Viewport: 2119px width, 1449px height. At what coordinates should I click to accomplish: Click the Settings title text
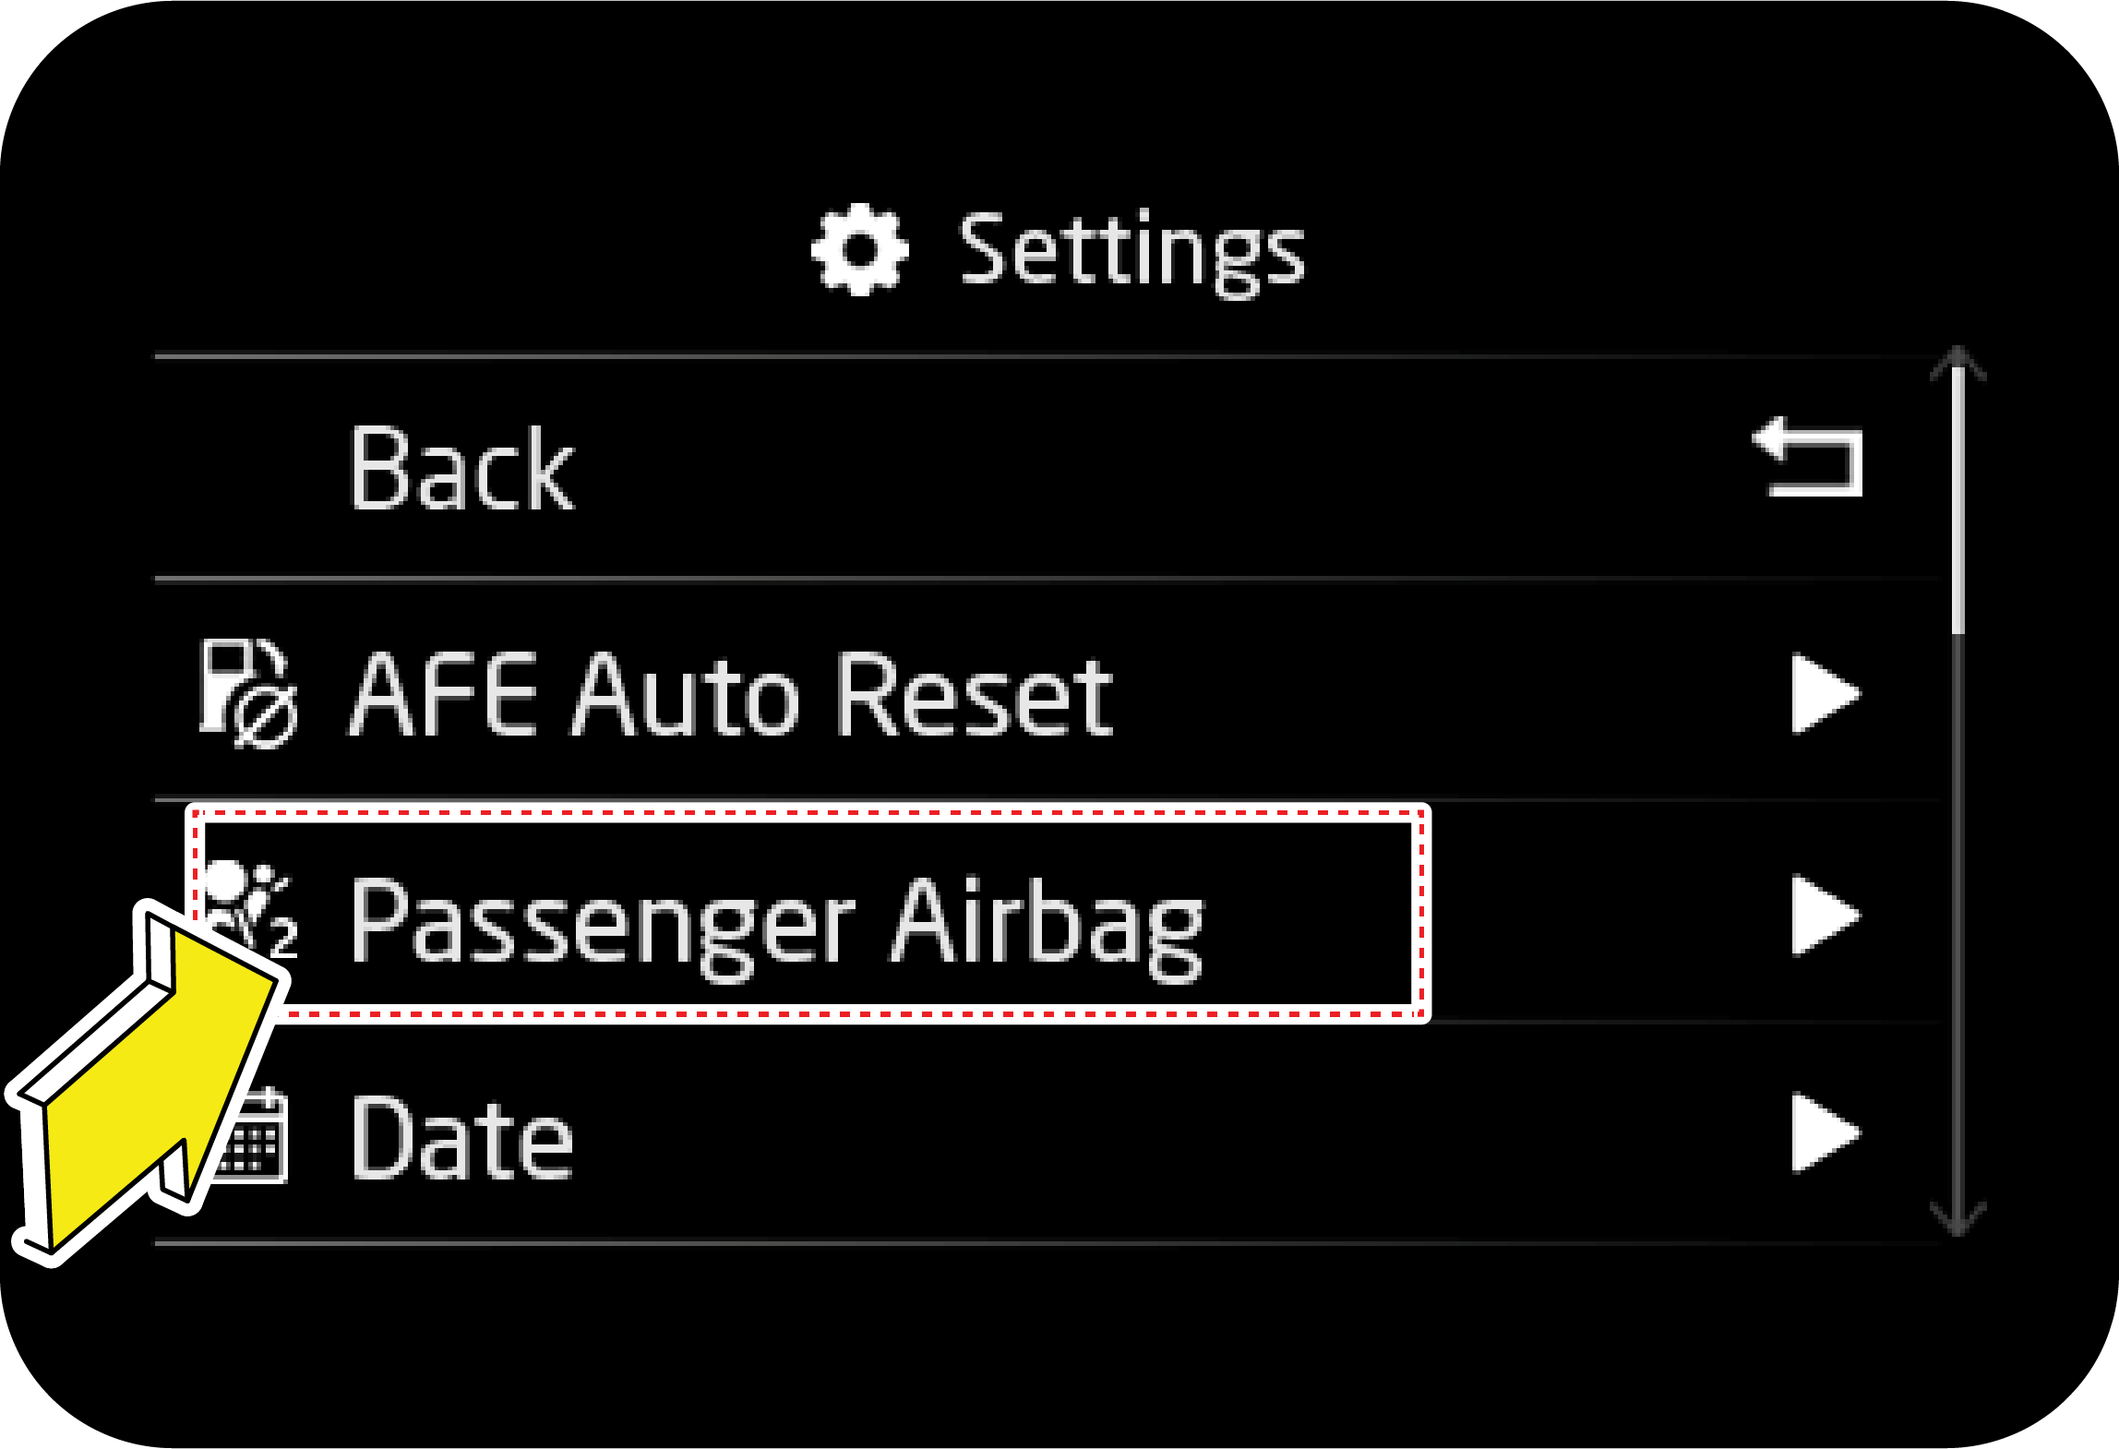[1131, 250]
